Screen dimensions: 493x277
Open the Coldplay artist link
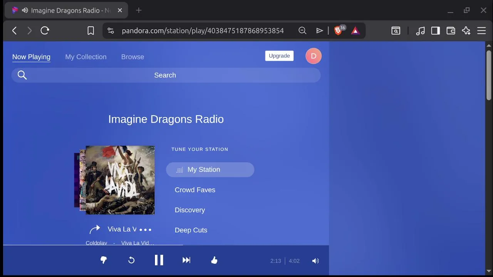(96, 243)
